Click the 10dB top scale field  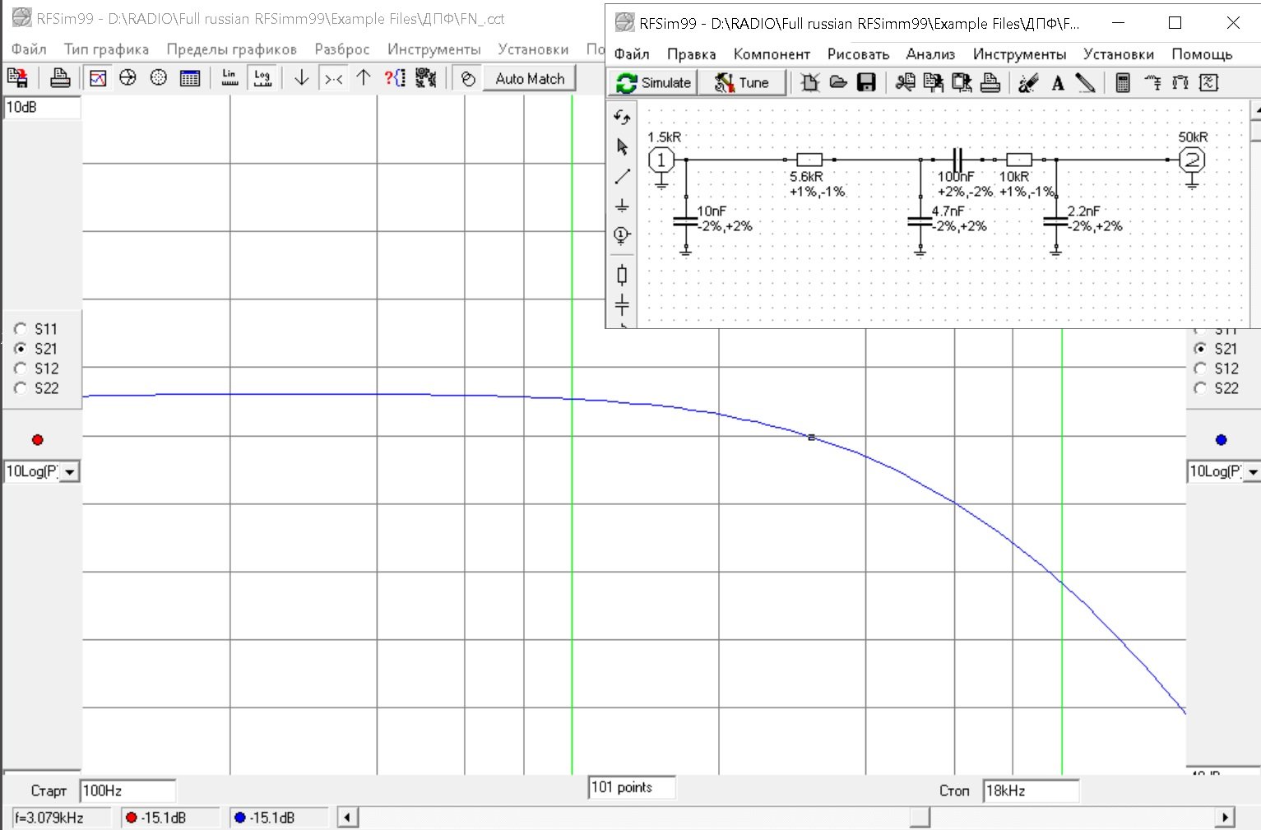click(x=42, y=108)
